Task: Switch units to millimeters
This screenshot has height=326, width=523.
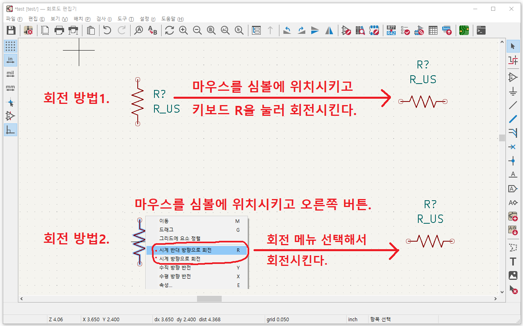Action: coord(10,88)
